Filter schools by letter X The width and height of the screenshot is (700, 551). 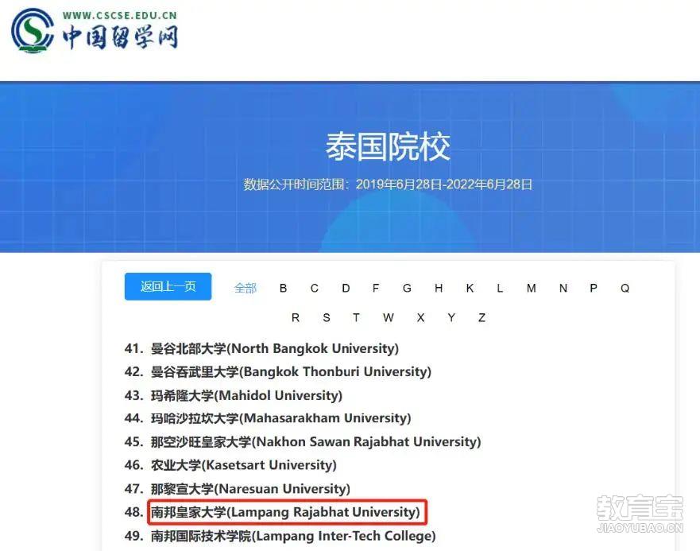click(x=420, y=318)
